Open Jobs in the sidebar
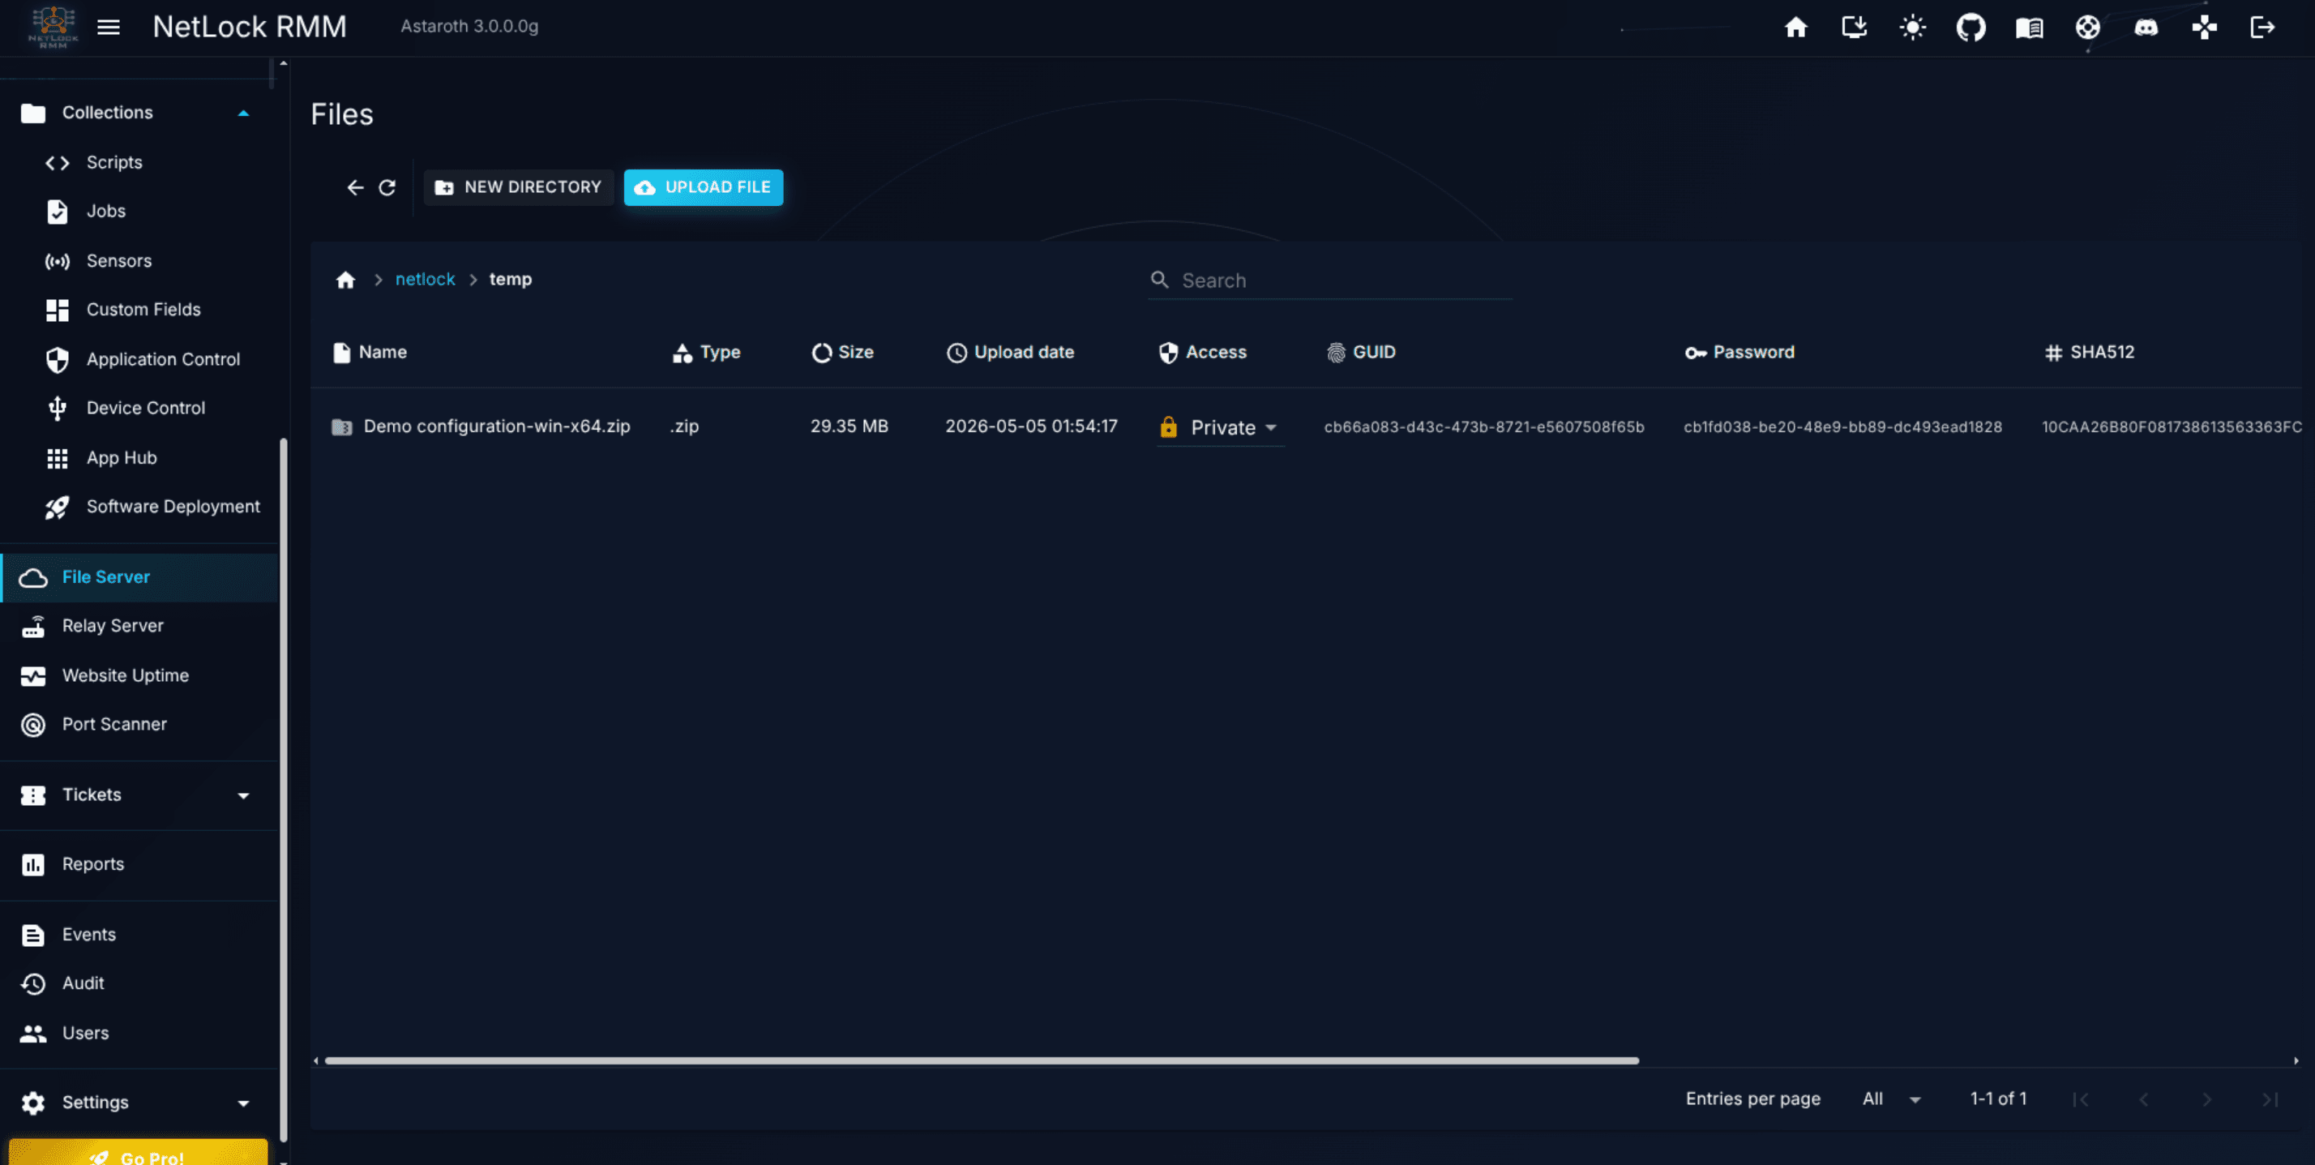Image resolution: width=2315 pixels, height=1165 pixels. [x=139, y=212]
